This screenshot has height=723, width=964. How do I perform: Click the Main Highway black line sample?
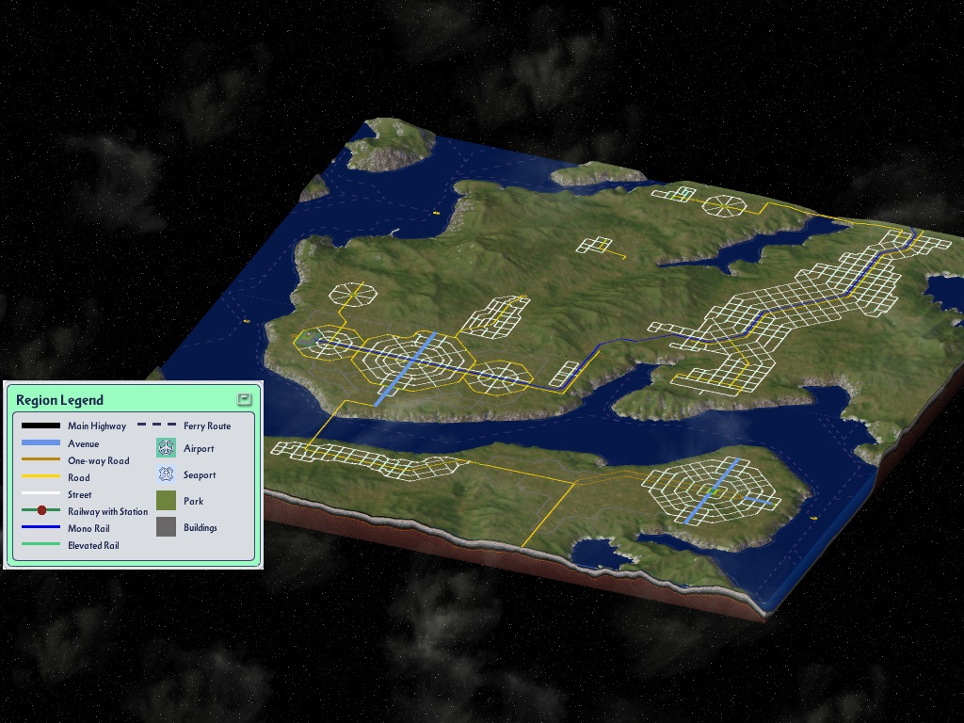(x=40, y=426)
